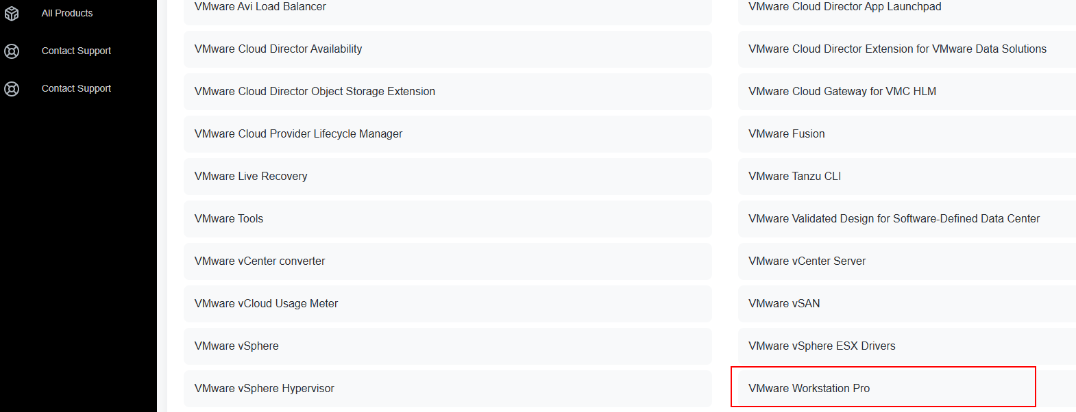Screen dimensions: 1076x412
Task: Select VMware vSAN product
Action: (x=784, y=304)
